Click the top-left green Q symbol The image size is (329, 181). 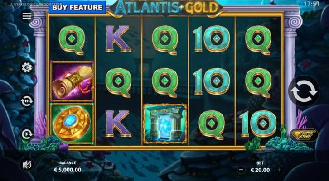(72, 40)
